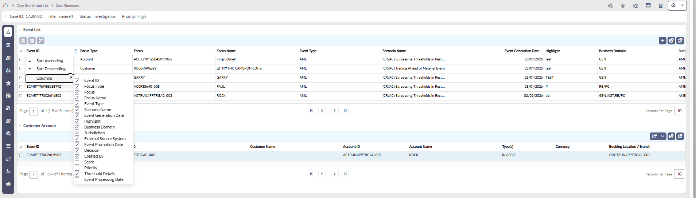696x198 pixels.
Task: Go to first page in Customer Account
Action: 311,174
